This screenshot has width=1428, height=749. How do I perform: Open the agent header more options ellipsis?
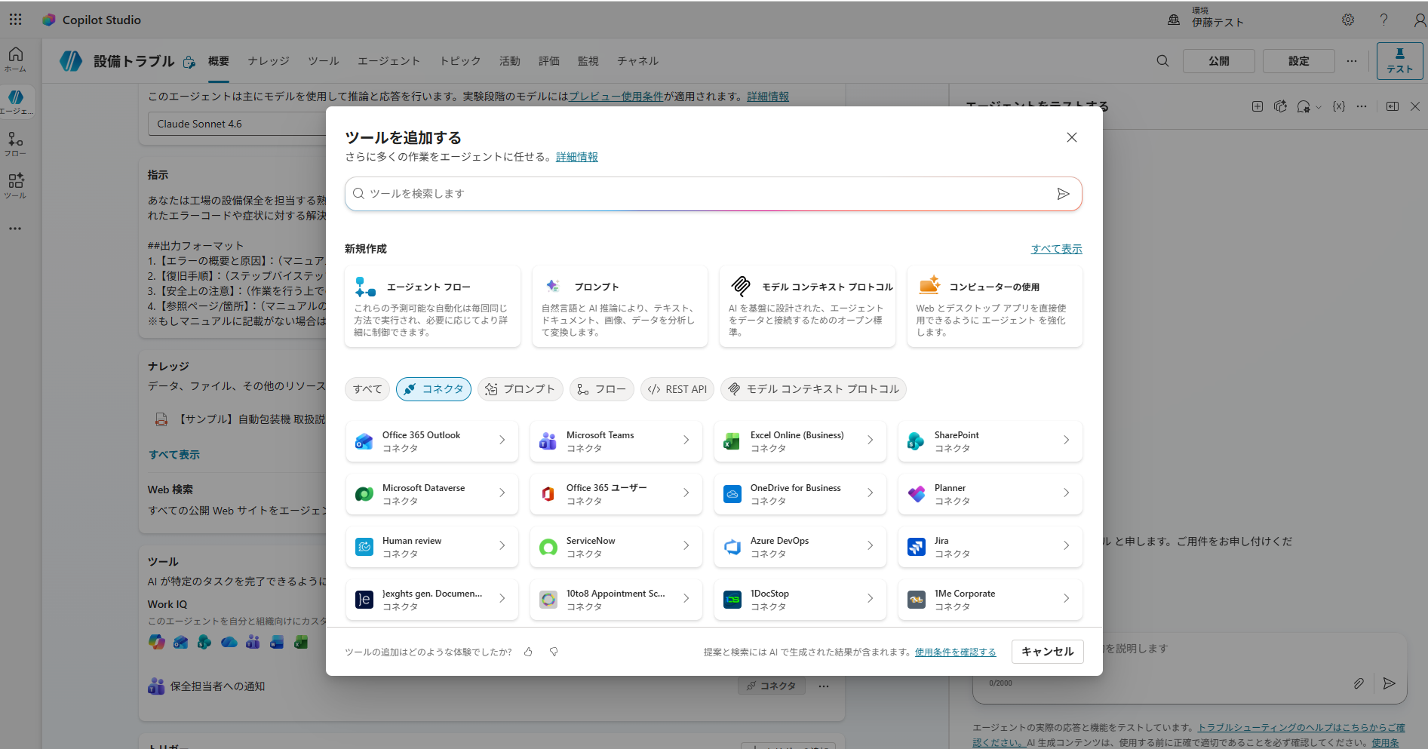[1352, 61]
